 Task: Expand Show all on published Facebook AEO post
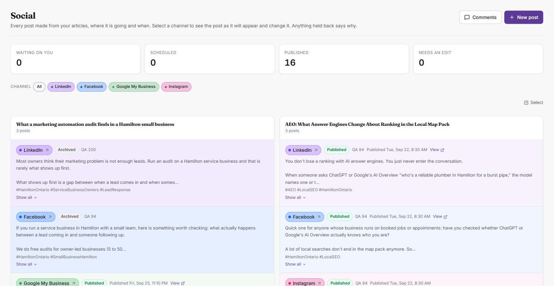pos(296,264)
